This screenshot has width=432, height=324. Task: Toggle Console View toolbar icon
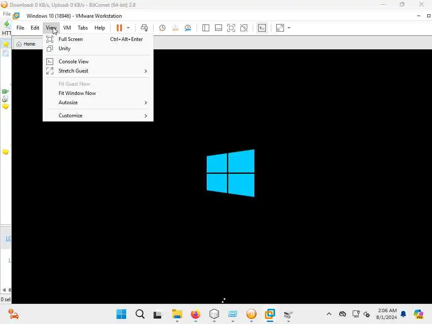[262, 28]
